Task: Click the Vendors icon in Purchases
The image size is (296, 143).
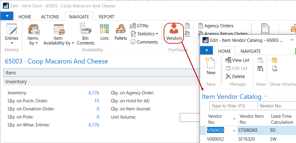Action: [174, 32]
